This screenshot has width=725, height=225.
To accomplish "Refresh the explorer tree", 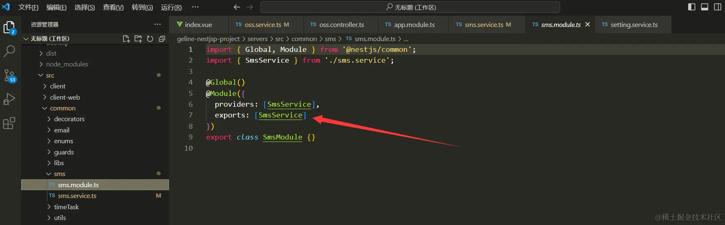I will (x=150, y=39).
